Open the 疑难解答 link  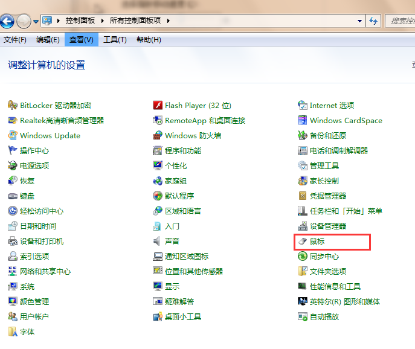[x=179, y=302]
